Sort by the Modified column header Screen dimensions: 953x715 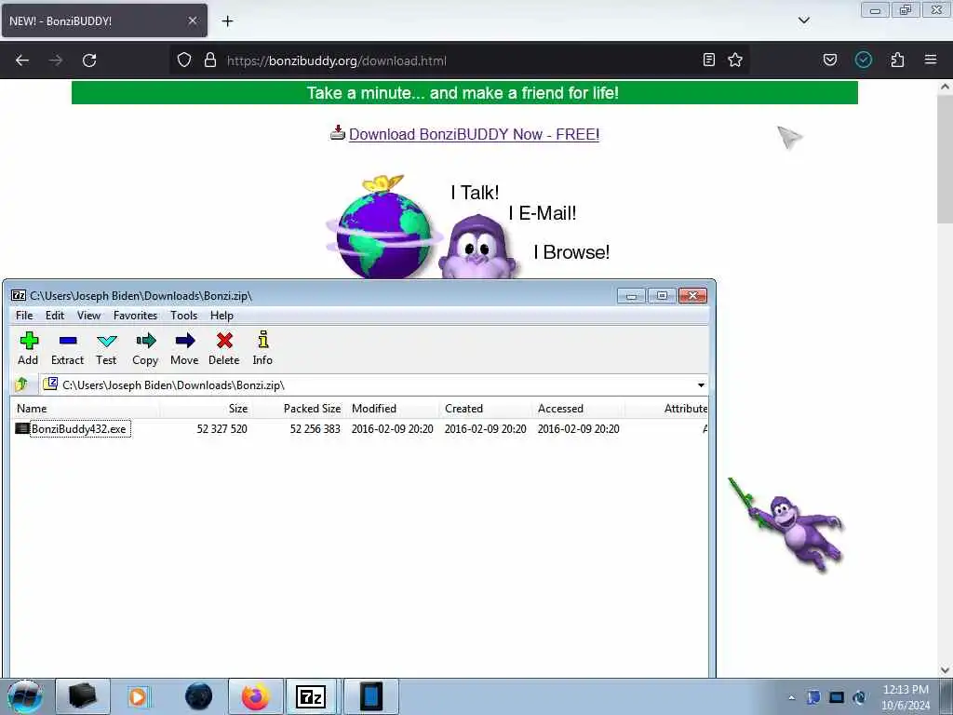pyautogui.click(x=393, y=409)
